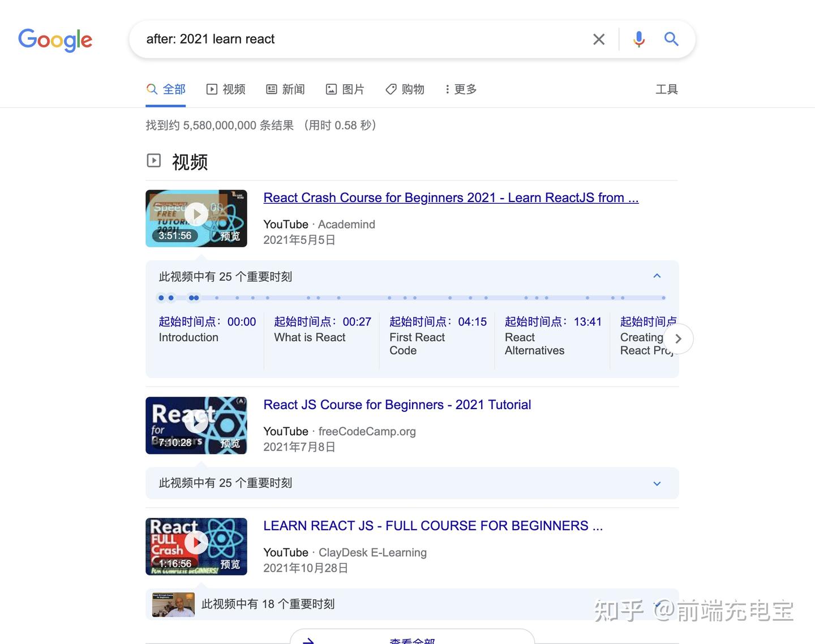
Task: Click the 视频 section play icon header
Action: click(153, 160)
